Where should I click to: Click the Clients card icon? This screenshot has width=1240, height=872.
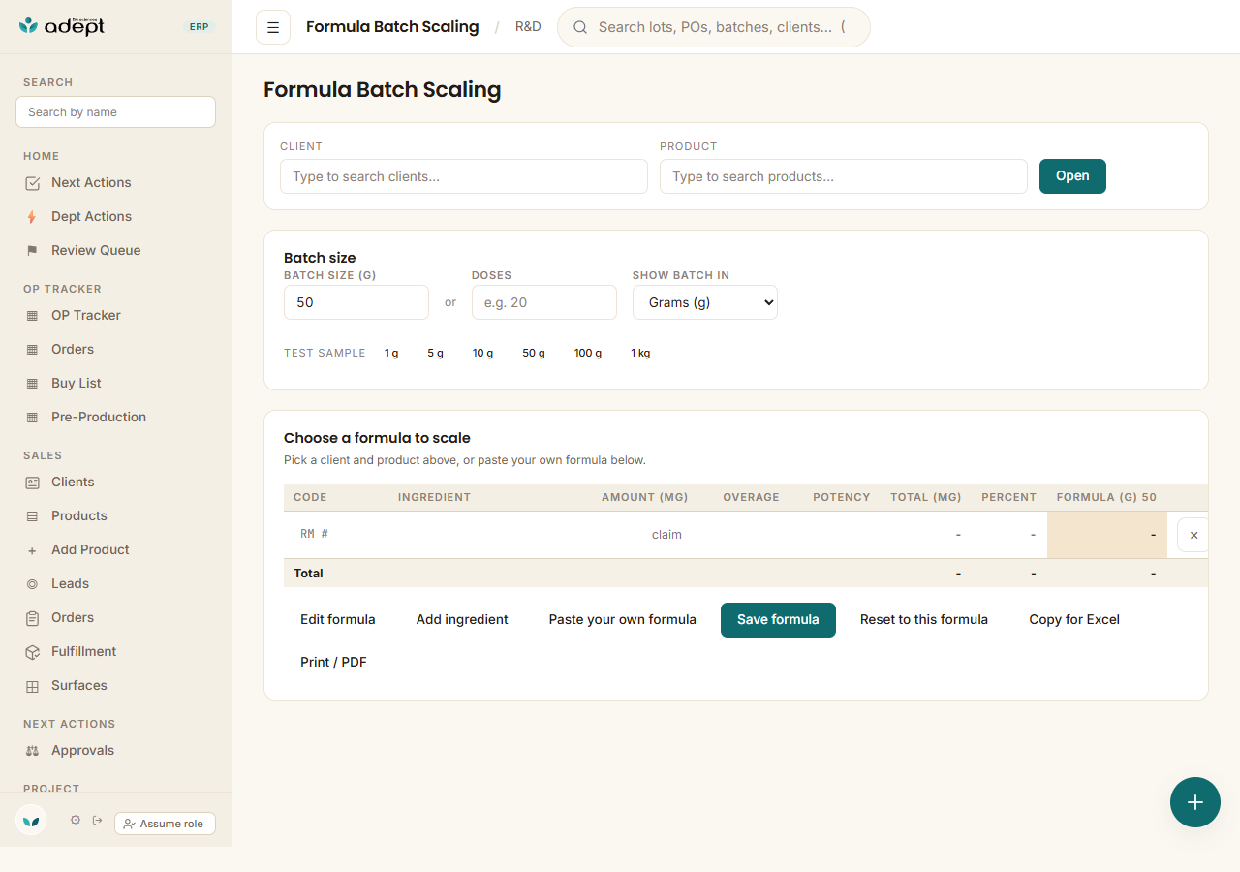[x=32, y=483]
